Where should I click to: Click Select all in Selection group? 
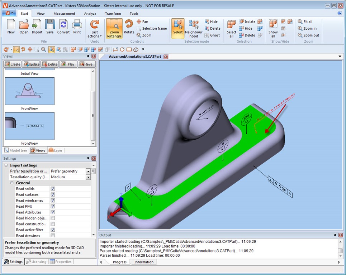(231, 28)
